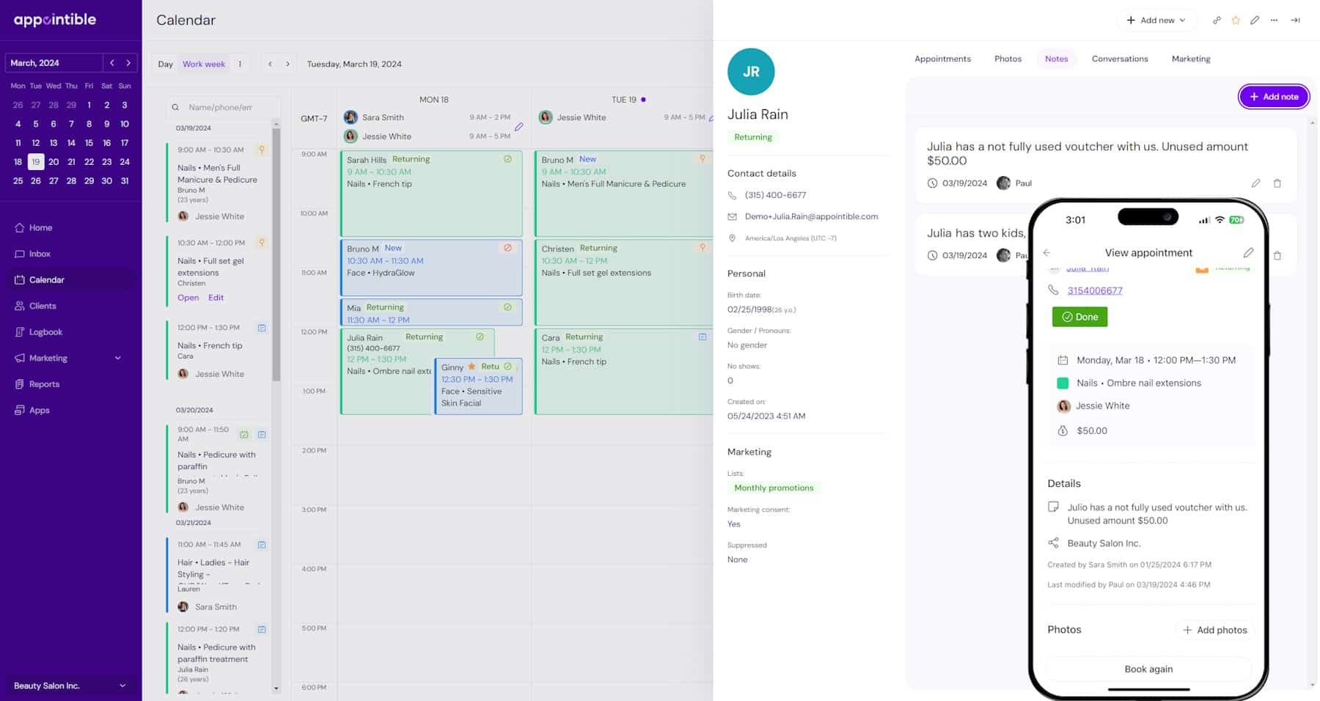Click the Add note button
Screen dimensions: 1320x701
pyautogui.click(x=1274, y=96)
